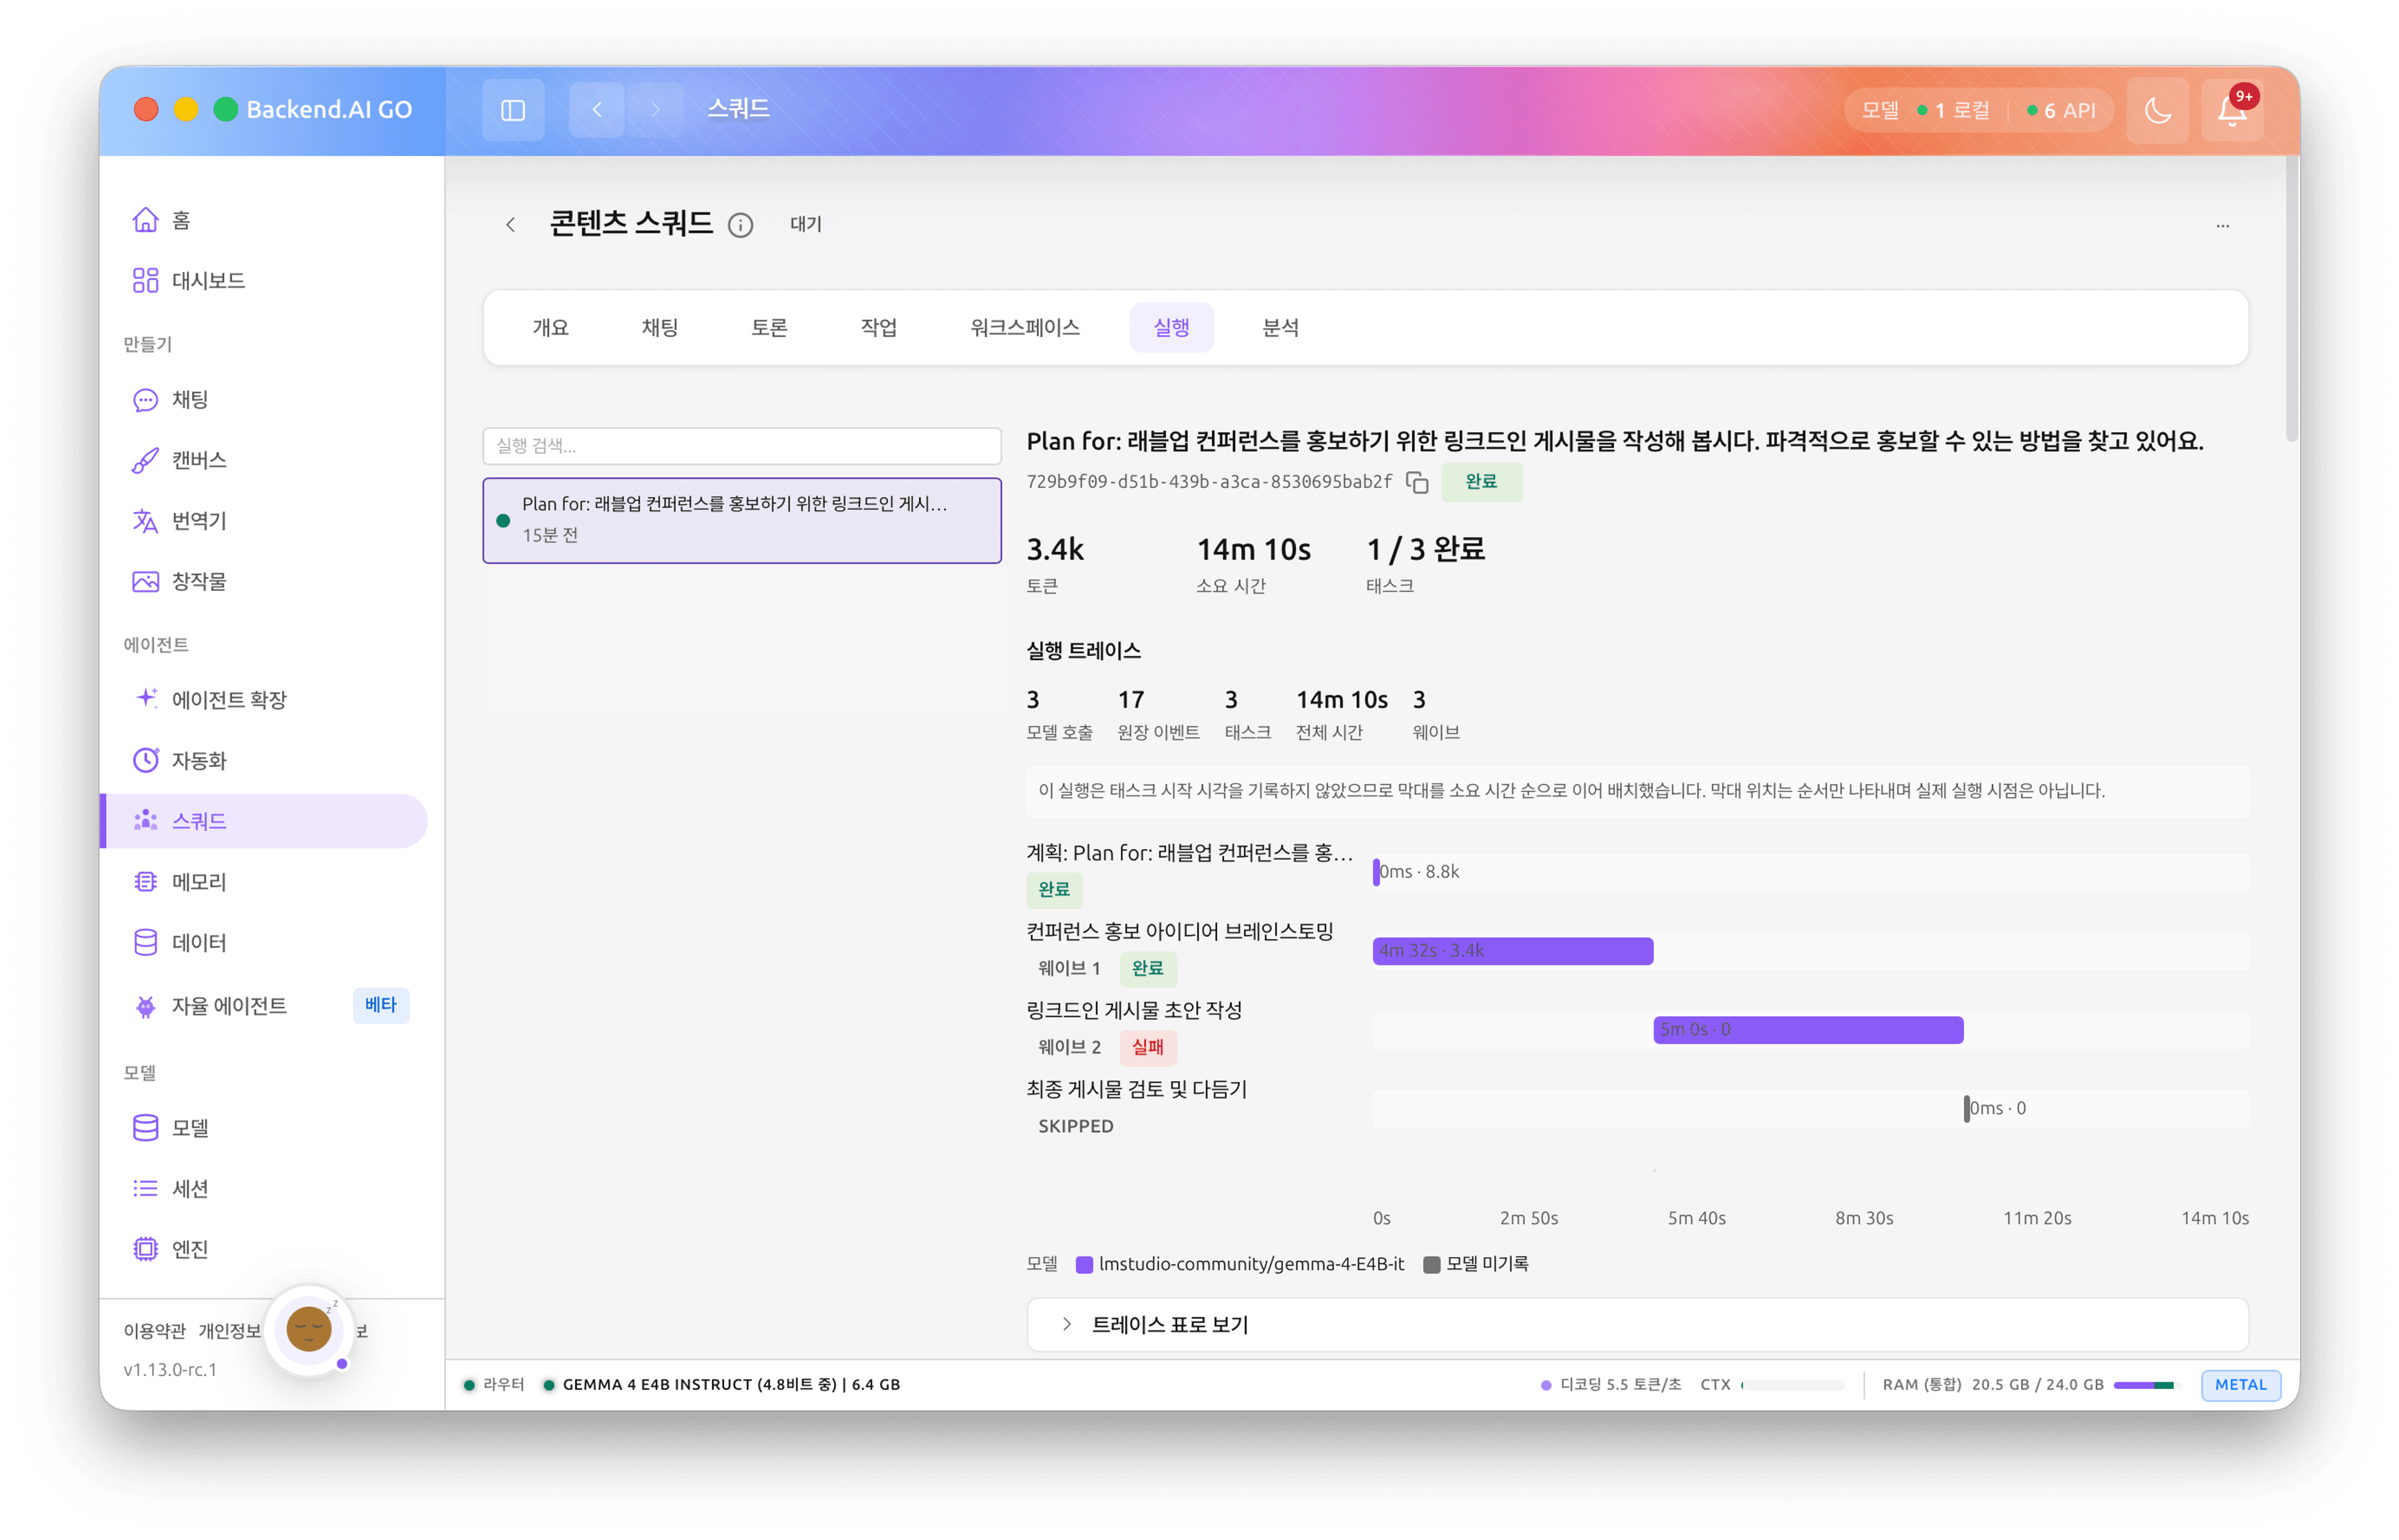This screenshot has height=1540, width=2399.
Task: Open the 이용약관 terms link
Action: tap(155, 1331)
